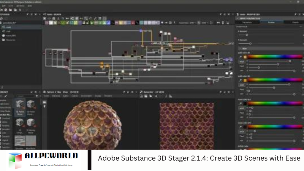Image resolution: width=304 pixels, height=171 pixels.
Task: Pick color with gold color #2 eyedropper
Action: pos(240,80)
